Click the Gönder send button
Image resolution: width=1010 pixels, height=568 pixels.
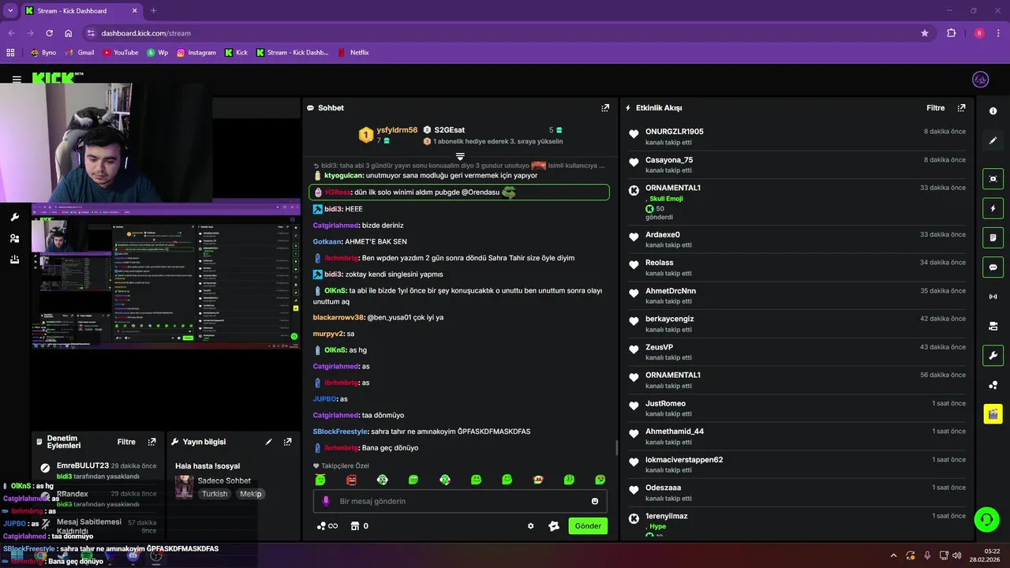pos(588,526)
